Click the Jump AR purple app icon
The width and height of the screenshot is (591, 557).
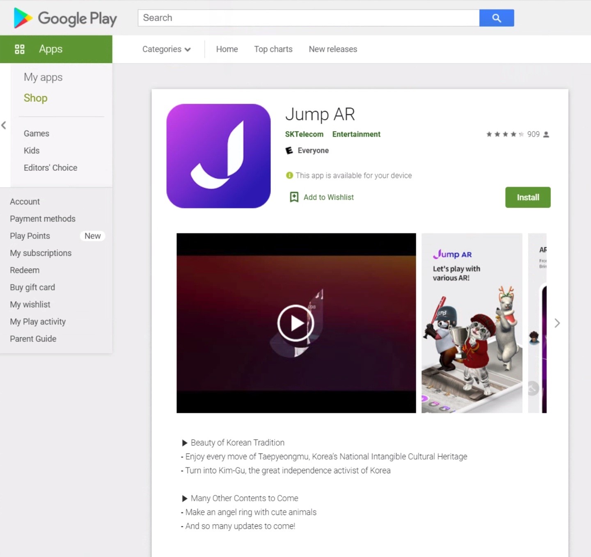pos(218,156)
